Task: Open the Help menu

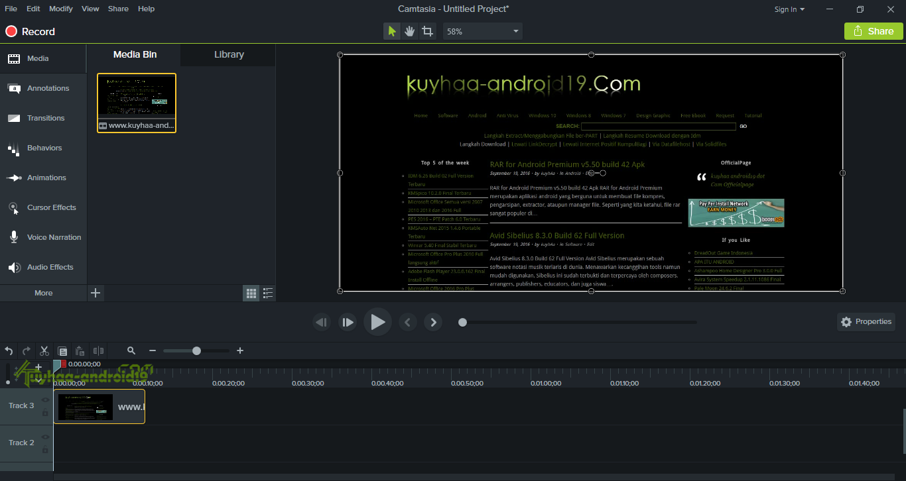Action: point(147,9)
